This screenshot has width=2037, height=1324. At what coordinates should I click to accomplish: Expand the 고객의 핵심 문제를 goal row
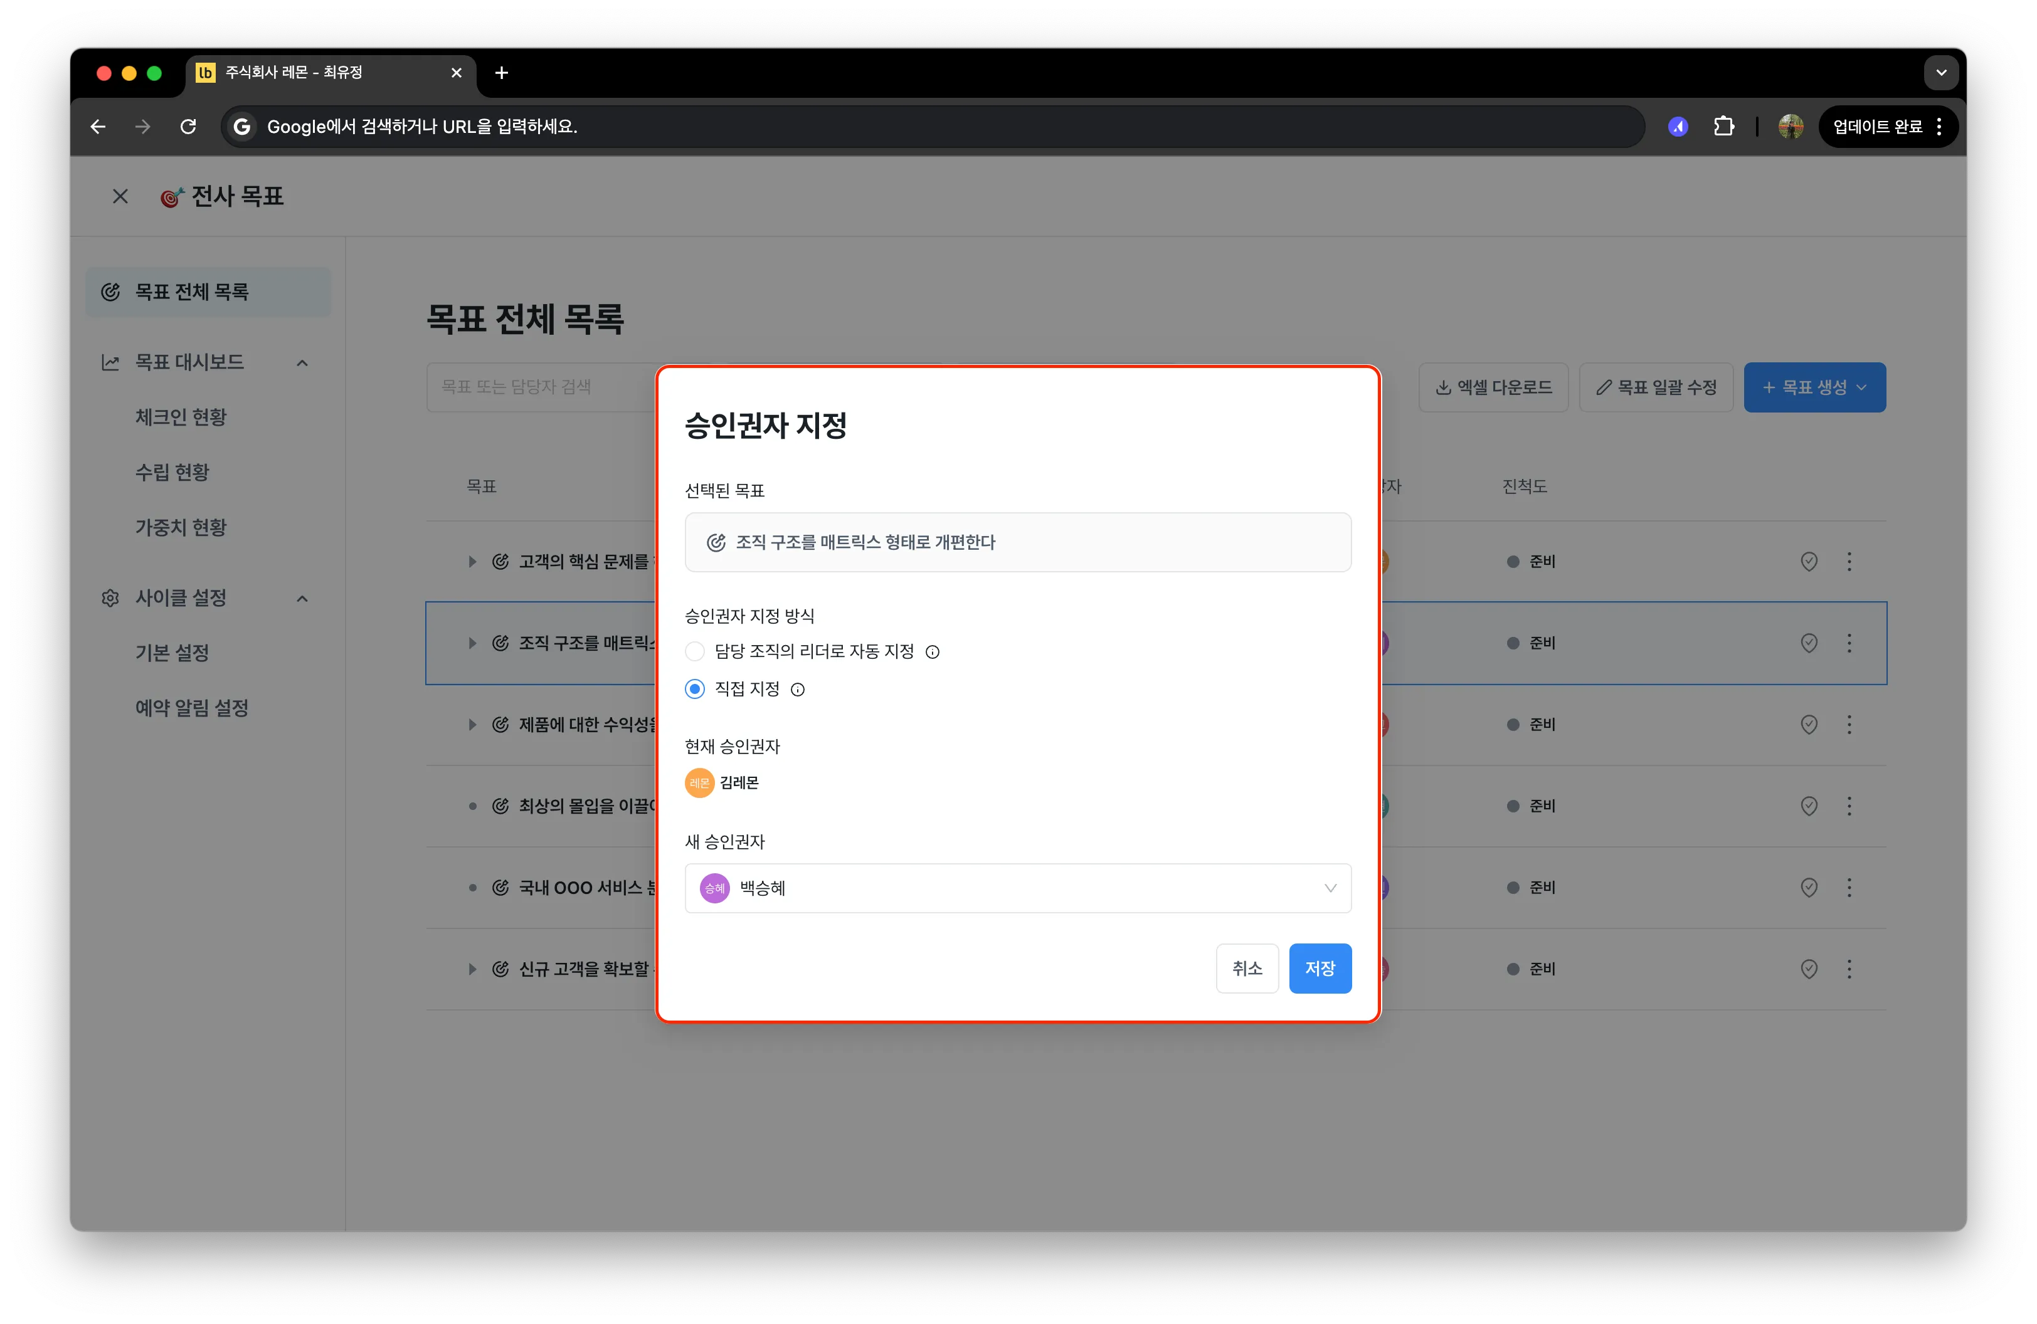point(472,562)
